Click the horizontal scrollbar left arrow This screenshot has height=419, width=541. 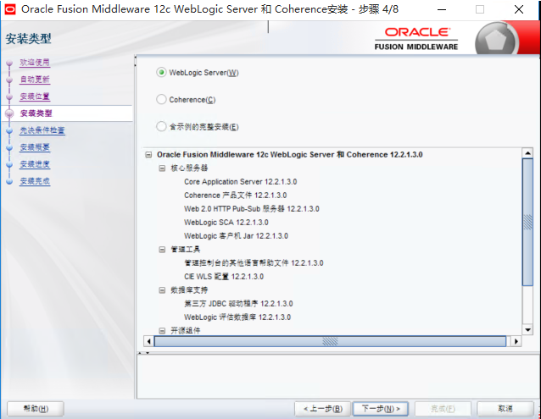(148, 341)
